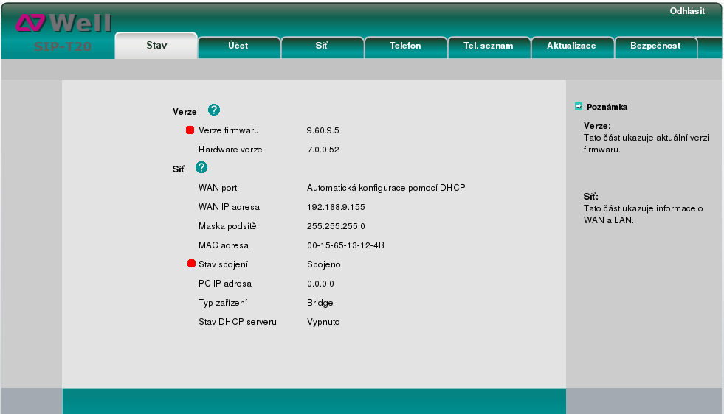Go to the Telefon tab

405,46
